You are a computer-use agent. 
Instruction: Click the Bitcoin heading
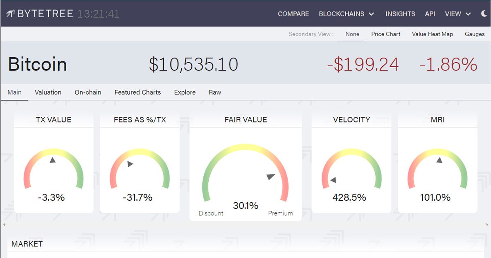tap(37, 64)
